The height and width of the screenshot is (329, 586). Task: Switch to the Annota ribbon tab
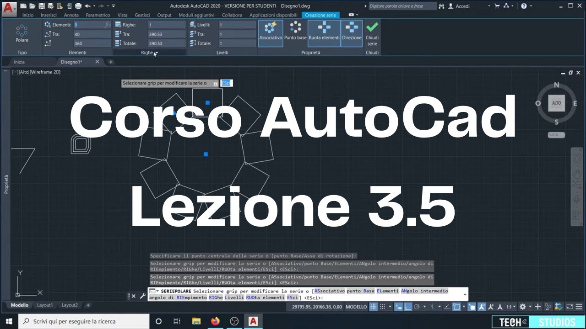pos(71,15)
